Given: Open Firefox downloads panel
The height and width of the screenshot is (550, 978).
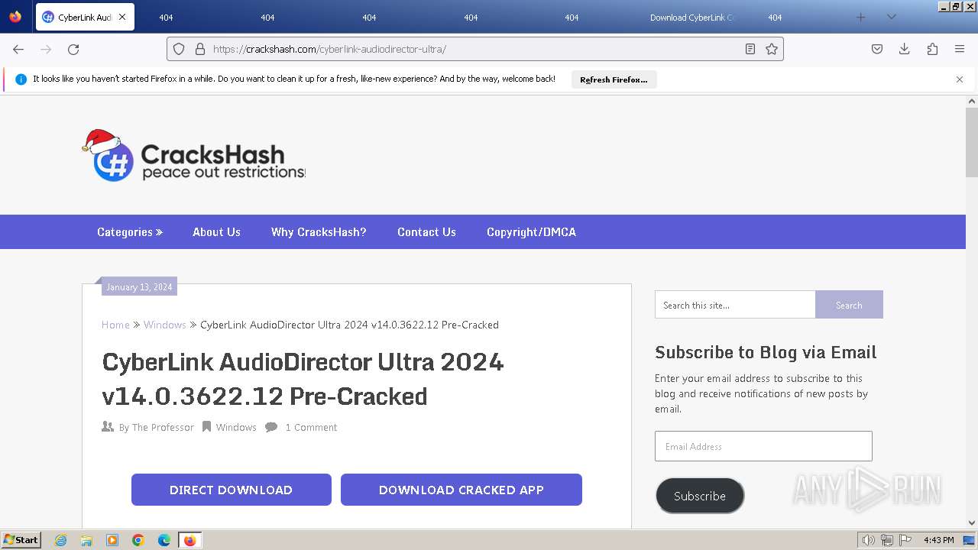Looking at the screenshot, I should click(x=905, y=49).
